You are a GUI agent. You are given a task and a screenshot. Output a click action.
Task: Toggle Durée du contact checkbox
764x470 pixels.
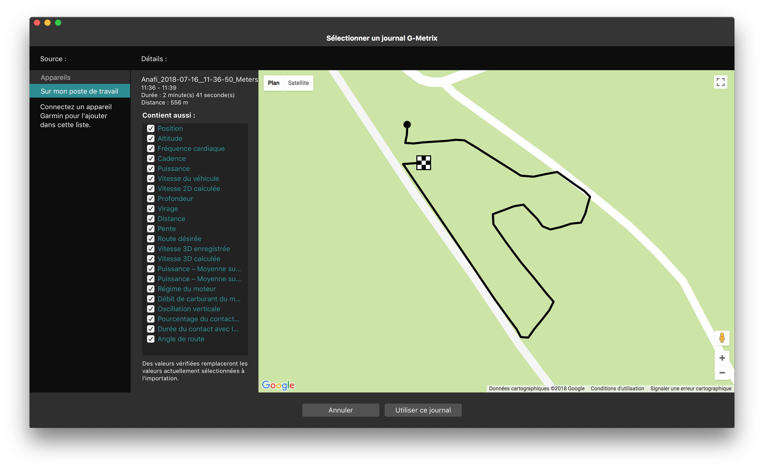click(x=150, y=329)
